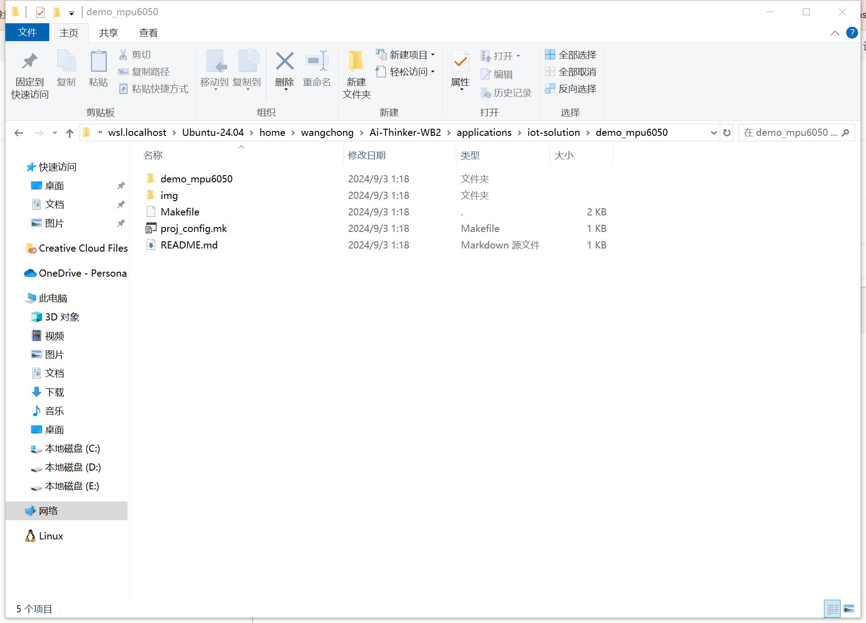Select Paste Shortcut (粘贴快捷方式)
866x623 pixels.
click(x=153, y=88)
